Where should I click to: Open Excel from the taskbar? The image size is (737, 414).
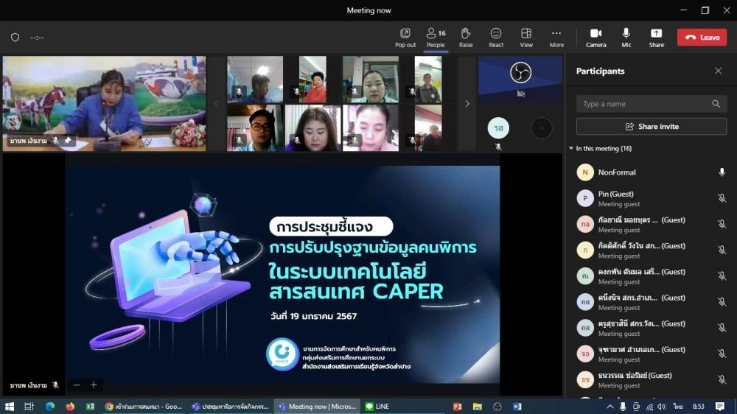coord(90,407)
